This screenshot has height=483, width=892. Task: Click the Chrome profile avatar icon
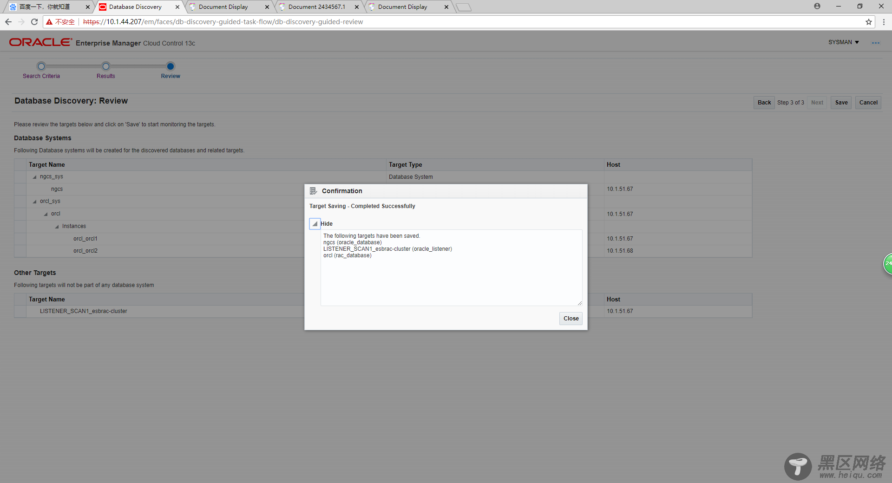(817, 7)
